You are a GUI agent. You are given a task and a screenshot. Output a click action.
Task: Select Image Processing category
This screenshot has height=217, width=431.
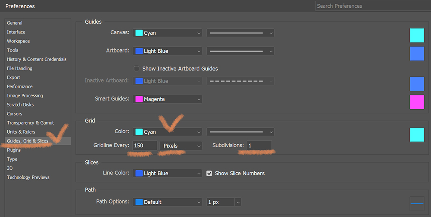coord(25,95)
